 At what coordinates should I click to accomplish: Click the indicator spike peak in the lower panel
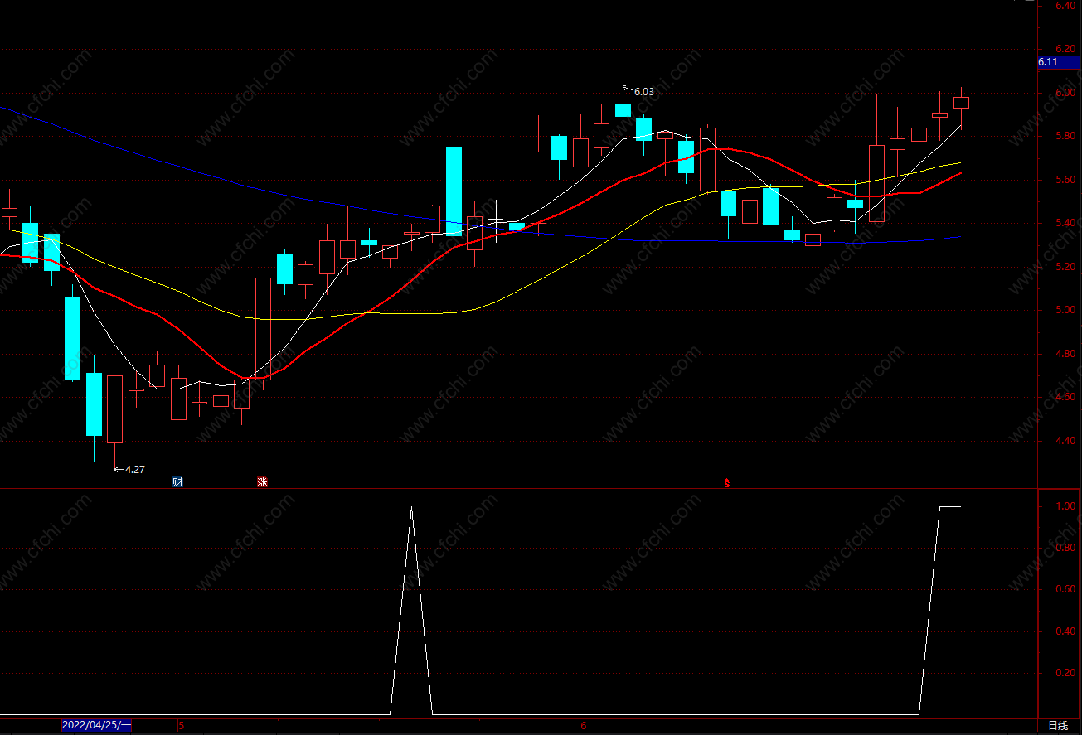point(411,507)
